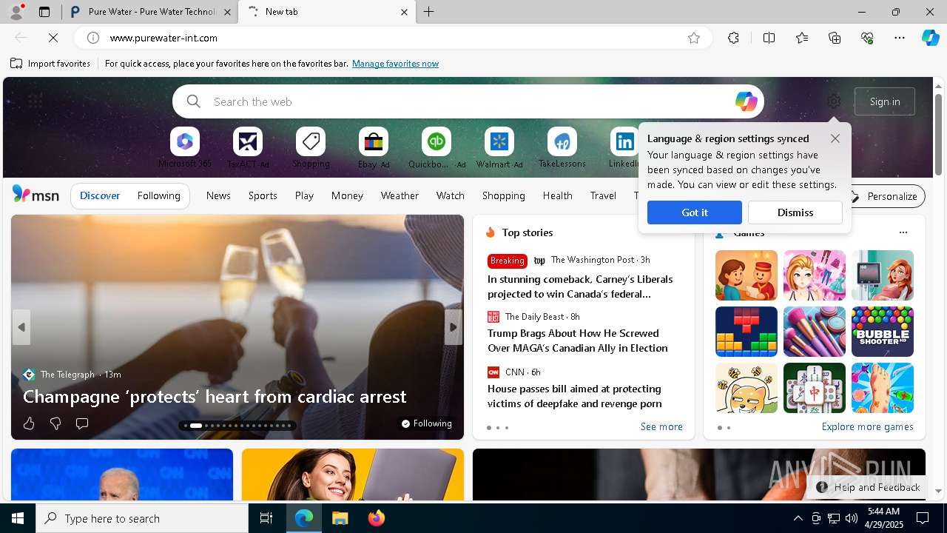Image resolution: width=947 pixels, height=533 pixels.
Task: Open the Tab actions menu
Action: point(44,12)
